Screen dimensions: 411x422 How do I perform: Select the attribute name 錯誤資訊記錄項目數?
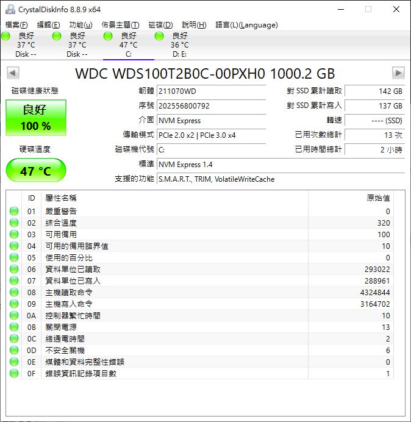click(x=80, y=373)
